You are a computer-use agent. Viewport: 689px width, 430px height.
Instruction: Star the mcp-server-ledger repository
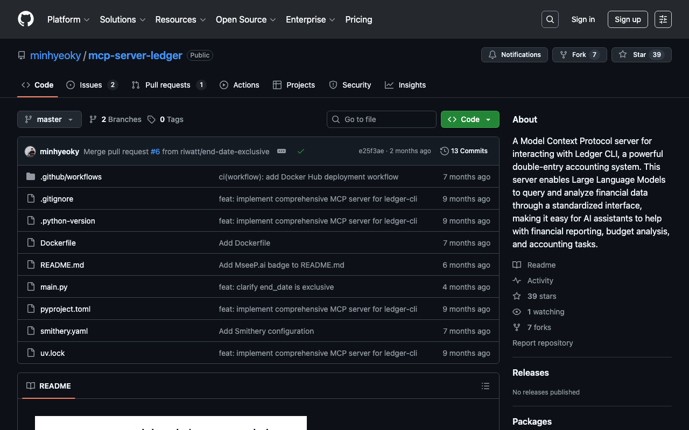coord(633,55)
